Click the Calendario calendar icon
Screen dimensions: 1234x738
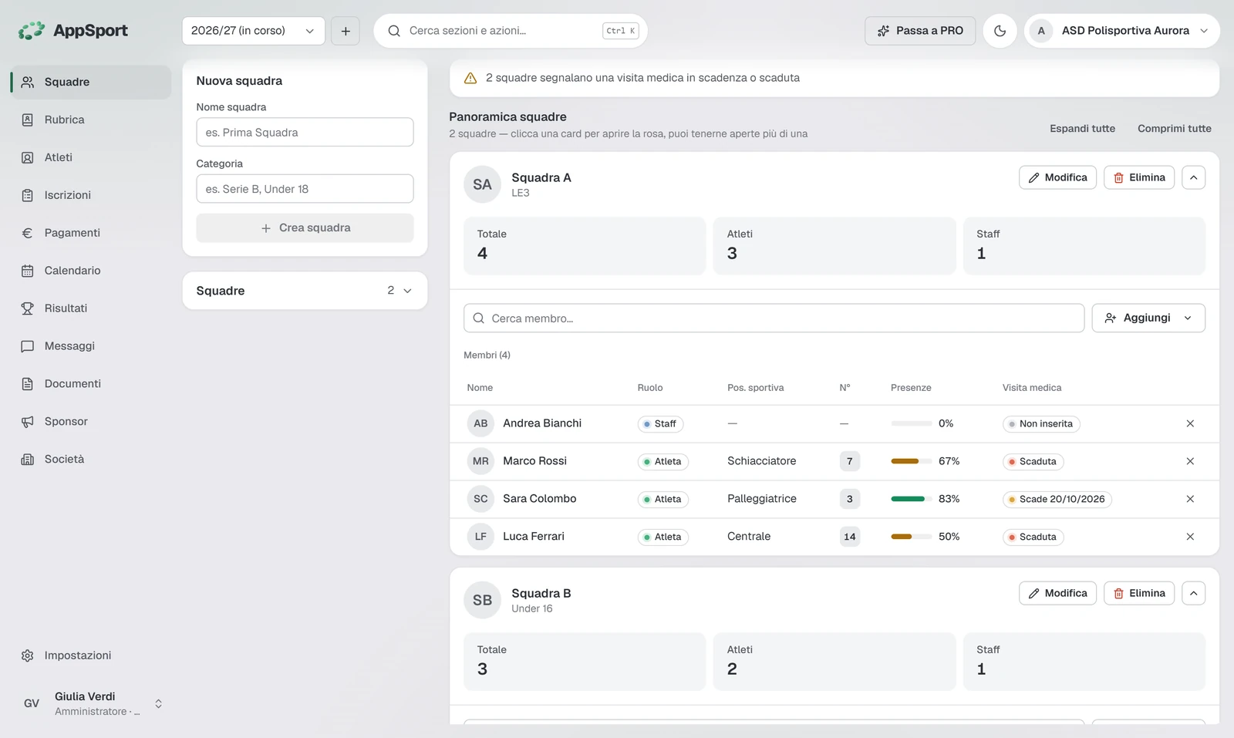pyautogui.click(x=28, y=271)
